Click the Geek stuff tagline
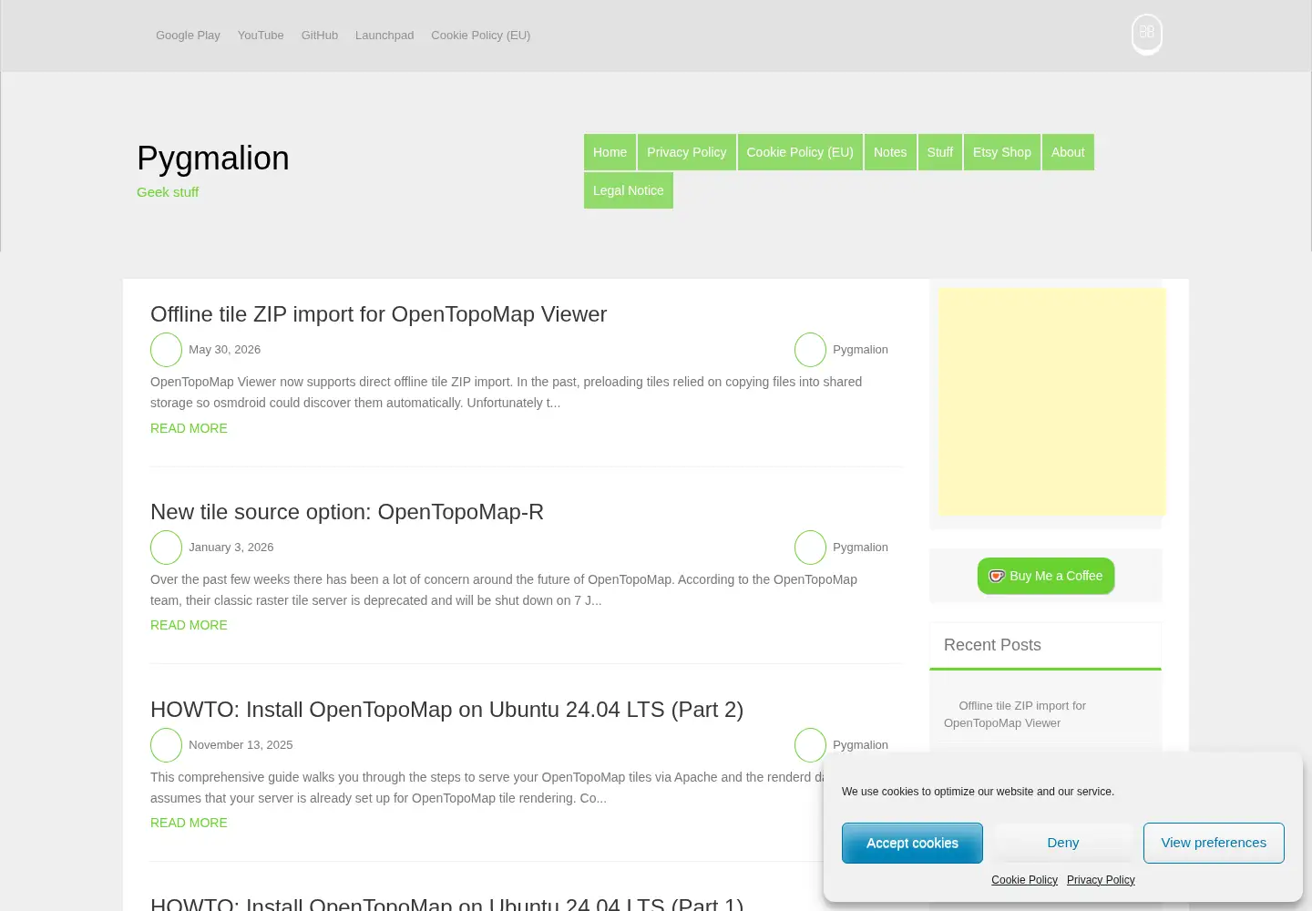This screenshot has height=911, width=1312. [168, 192]
